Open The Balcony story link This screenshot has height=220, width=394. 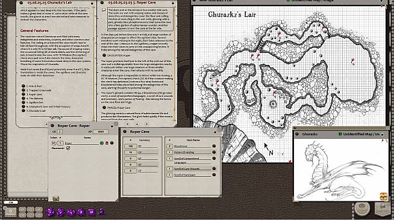pos(23,98)
